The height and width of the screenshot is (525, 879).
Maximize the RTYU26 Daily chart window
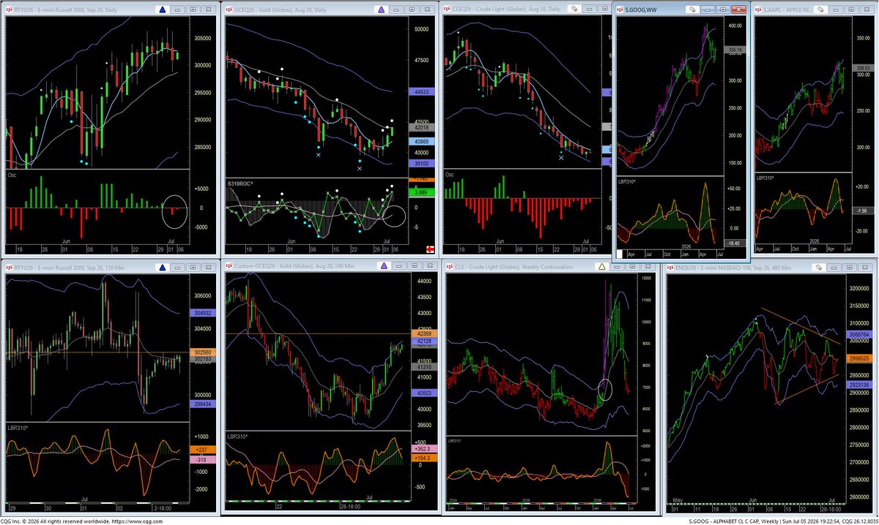click(192, 10)
